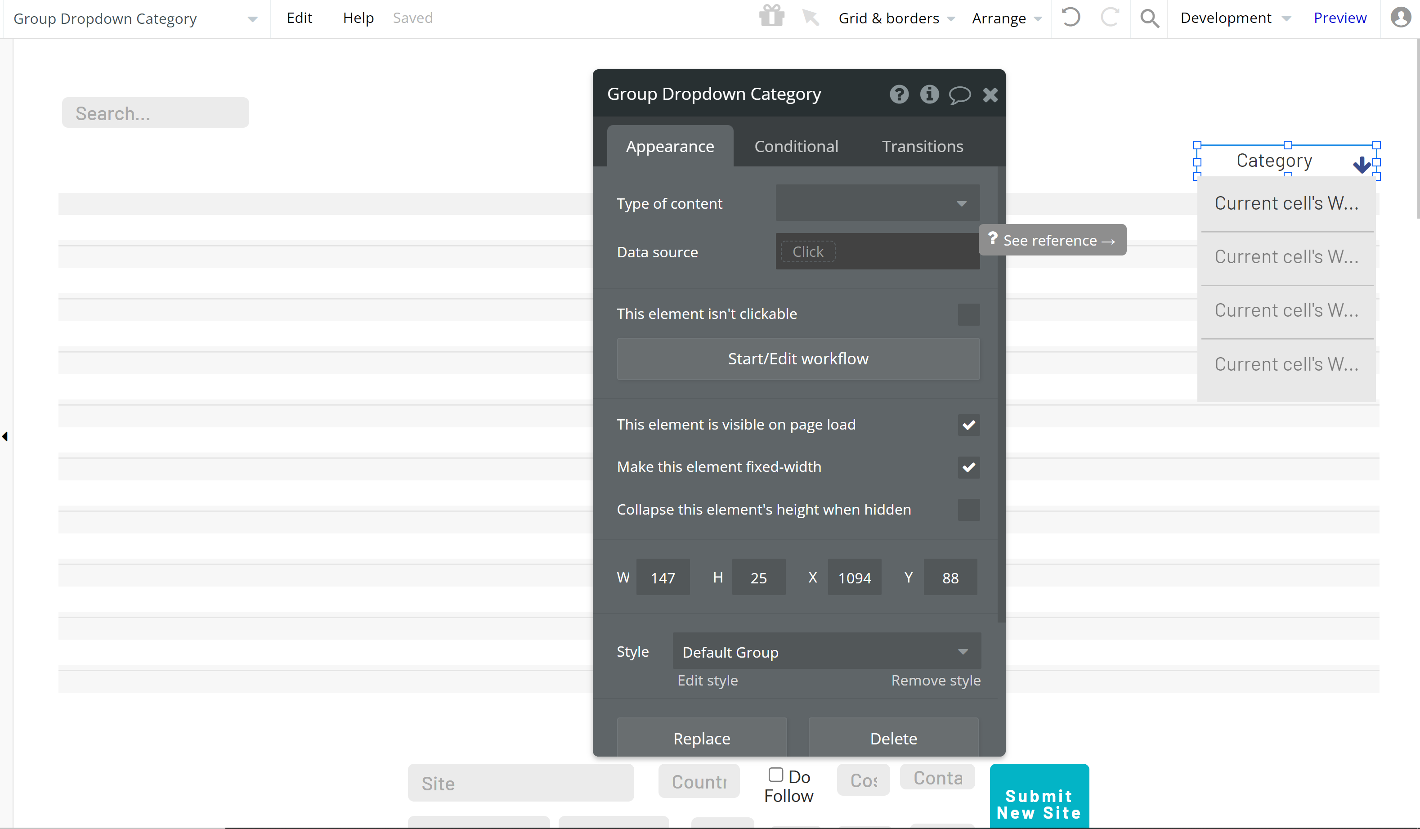The height and width of the screenshot is (829, 1420).
Task: Open the Edit menu
Action: [x=299, y=18]
